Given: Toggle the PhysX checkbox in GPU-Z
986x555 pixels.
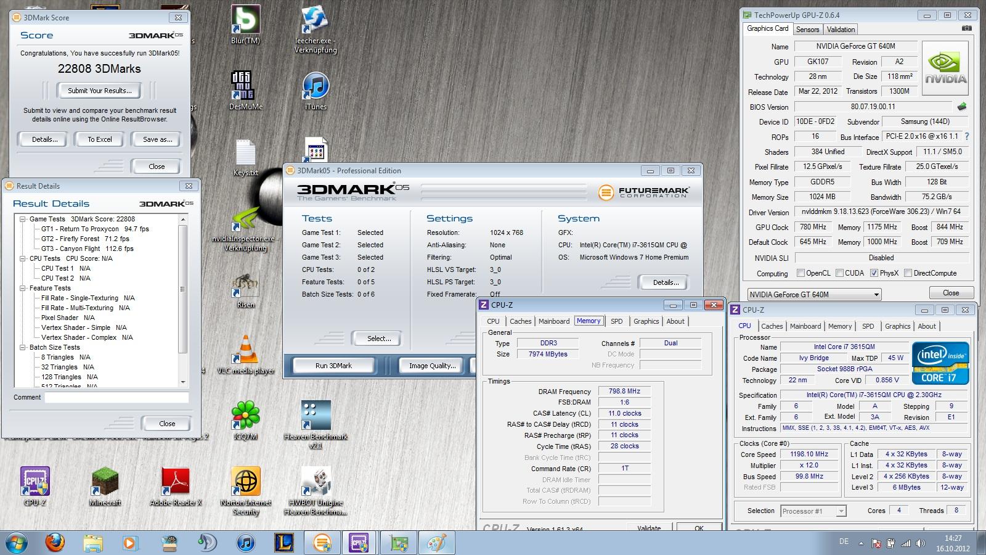Looking at the screenshot, I should [x=874, y=273].
